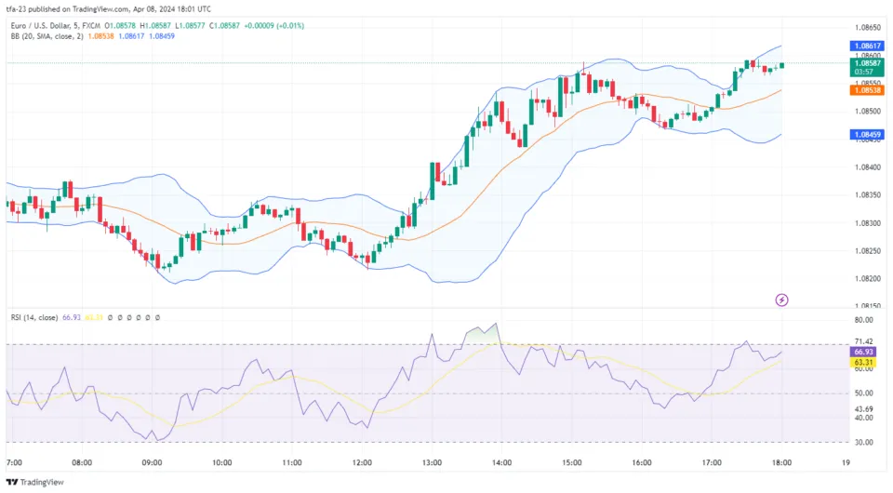Click the 14:00 time axis label

point(501,462)
